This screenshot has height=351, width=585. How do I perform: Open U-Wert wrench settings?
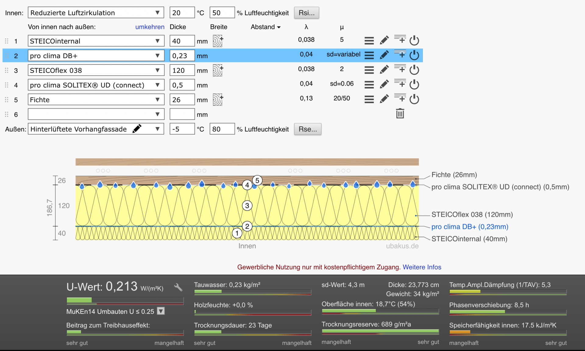point(178,287)
